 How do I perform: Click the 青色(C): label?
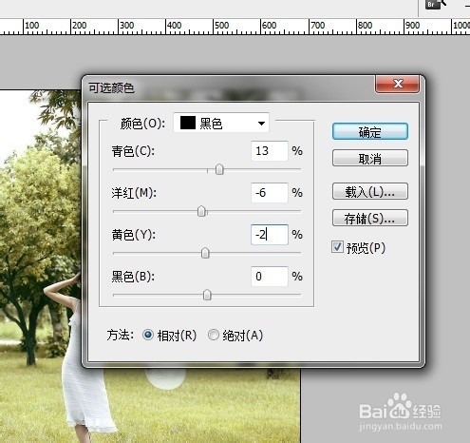[133, 151]
